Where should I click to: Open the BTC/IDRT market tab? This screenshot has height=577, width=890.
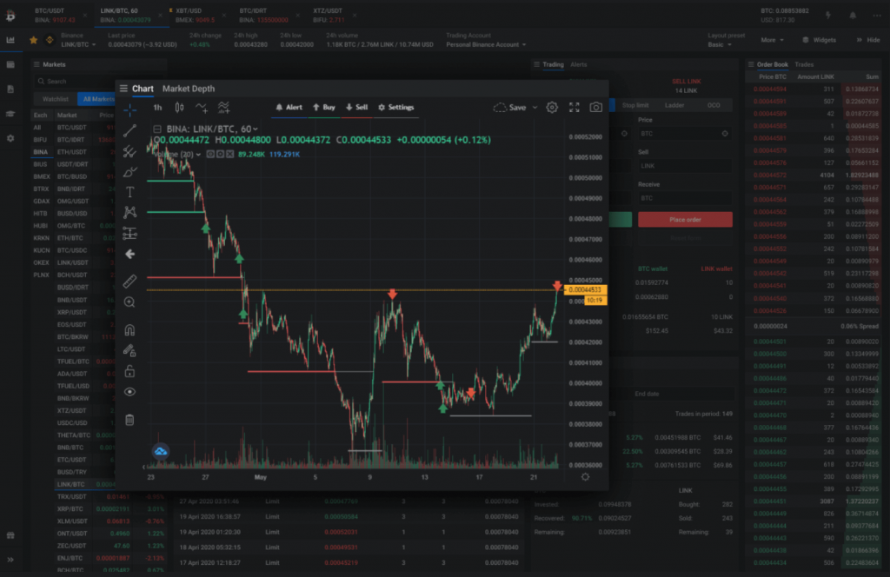(263, 16)
